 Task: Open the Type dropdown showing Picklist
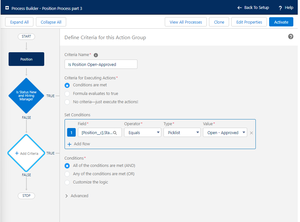tap(182, 133)
